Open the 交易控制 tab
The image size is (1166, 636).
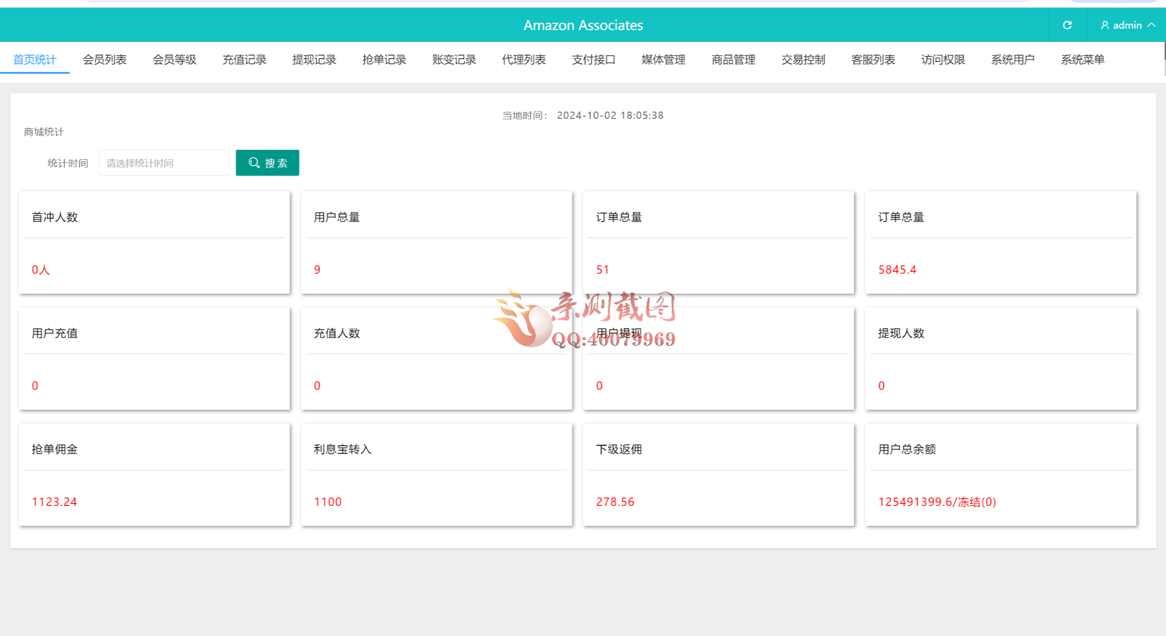click(803, 59)
